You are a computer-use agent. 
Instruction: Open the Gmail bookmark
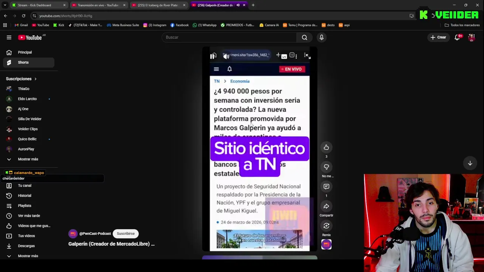[21, 25]
